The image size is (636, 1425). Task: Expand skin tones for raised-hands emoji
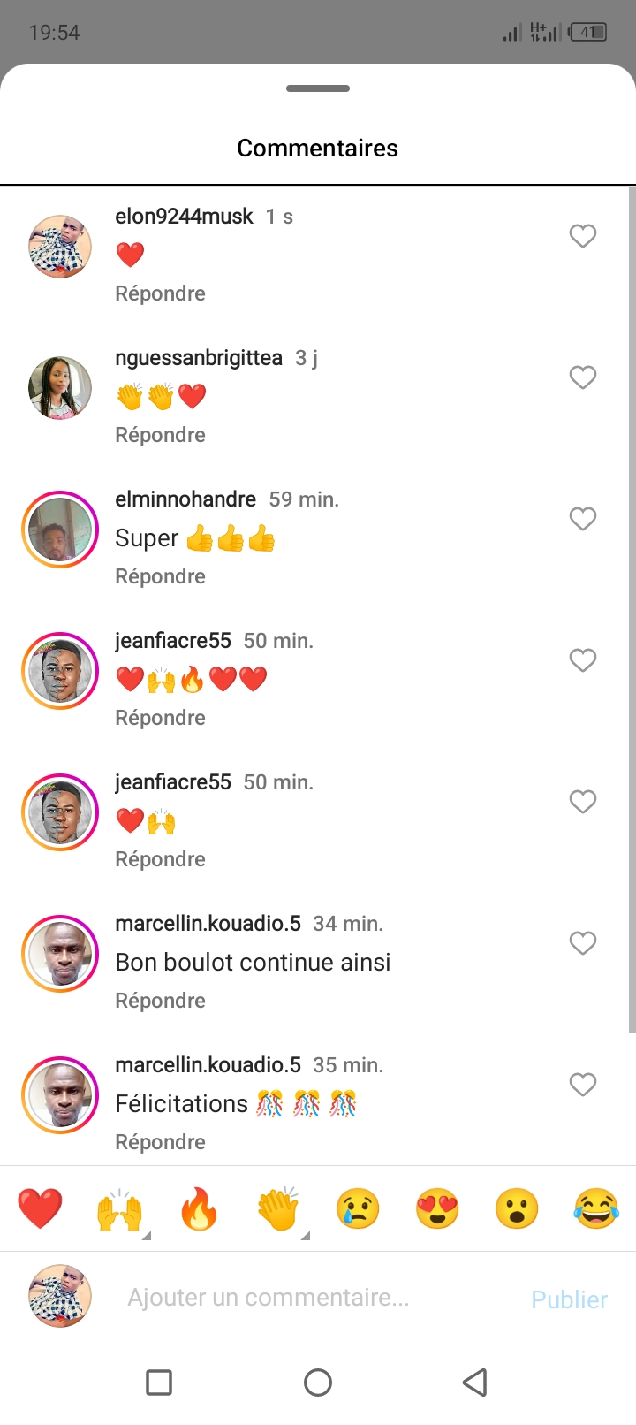[x=146, y=1235]
